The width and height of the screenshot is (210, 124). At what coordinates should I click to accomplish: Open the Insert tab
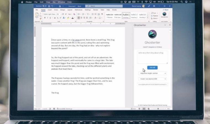pyautogui.click(x=50, y=10)
